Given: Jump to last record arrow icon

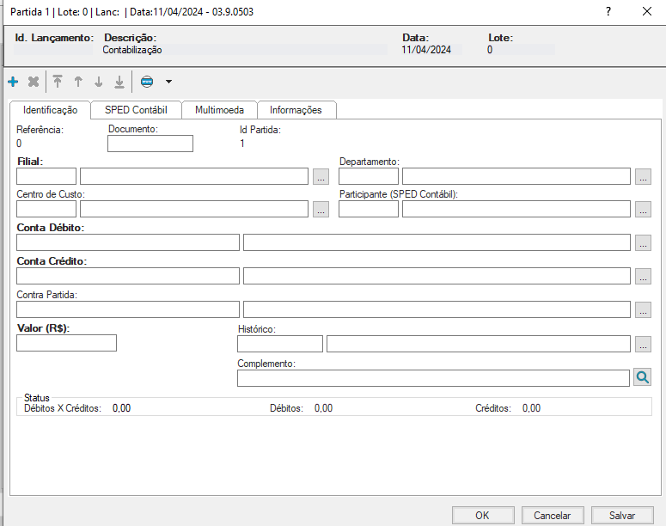Looking at the screenshot, I should click(119, 82).
